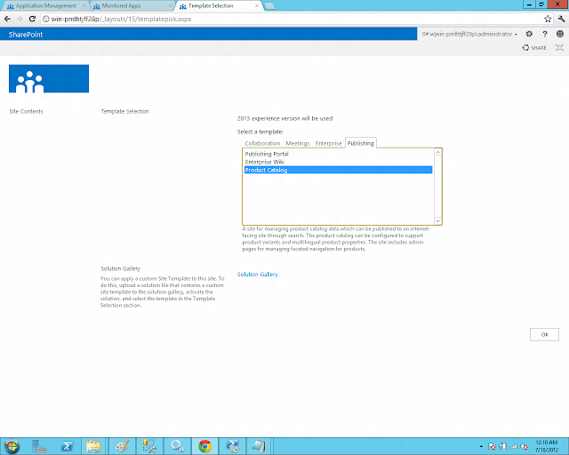Show hidden tray icons arrow
The height and width of the screenshot is (455, 569).
coord(481,446)
